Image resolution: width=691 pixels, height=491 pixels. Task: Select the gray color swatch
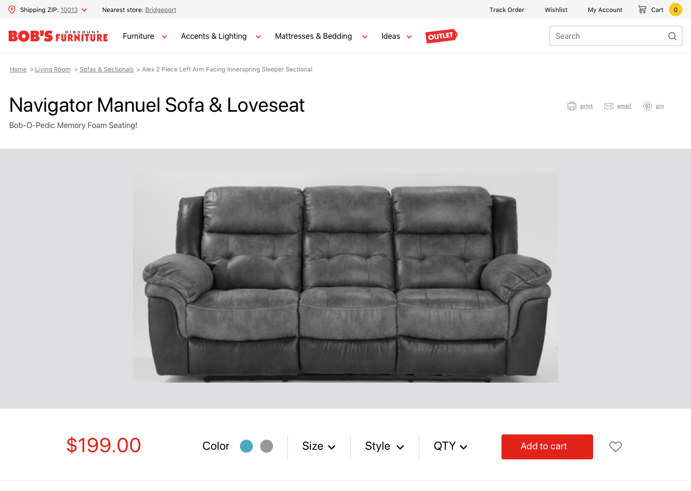(266, 446)
